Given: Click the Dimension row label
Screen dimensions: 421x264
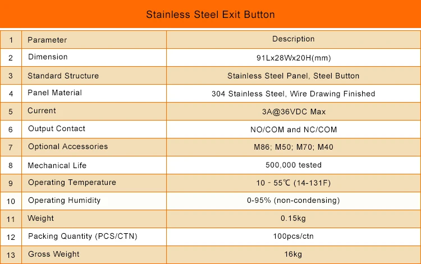Looking at the screenshot, I should pyautogui.click(x=48, y=57).
